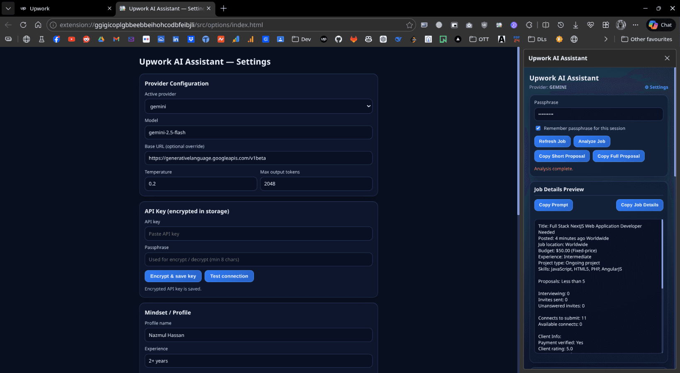Expand the Other favourites folder
This screenshot has height=373, width=680.
pyautogui.click(x=646, y=39)
